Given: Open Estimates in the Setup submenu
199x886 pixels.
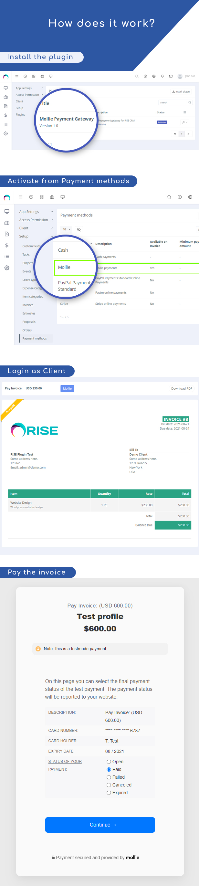Looking at the screenshot, I should (29, 313).
